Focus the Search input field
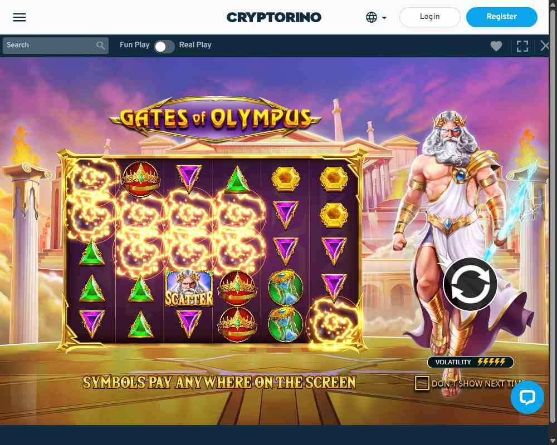 [x=50, y=46]
